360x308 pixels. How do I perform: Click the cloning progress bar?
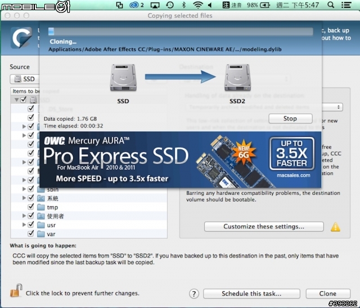(x=181, y=31)
